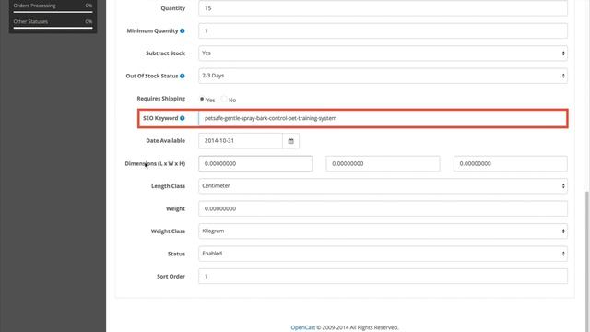590x332 pixels.
Task: Click the Length dimension input field
Action: [255, 164]
